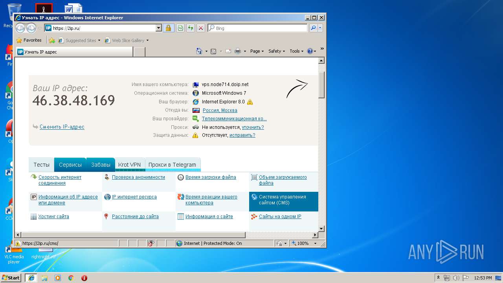Click the Start button

[11, 278]
